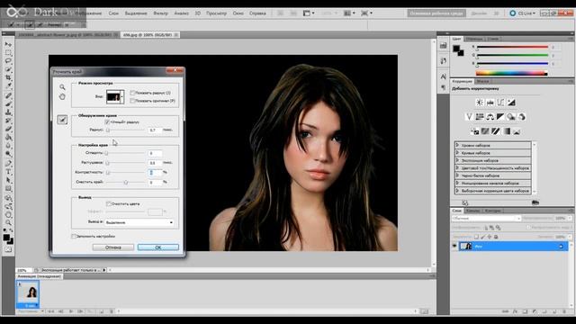Click the Отмена button in dialog

[113, 247]
